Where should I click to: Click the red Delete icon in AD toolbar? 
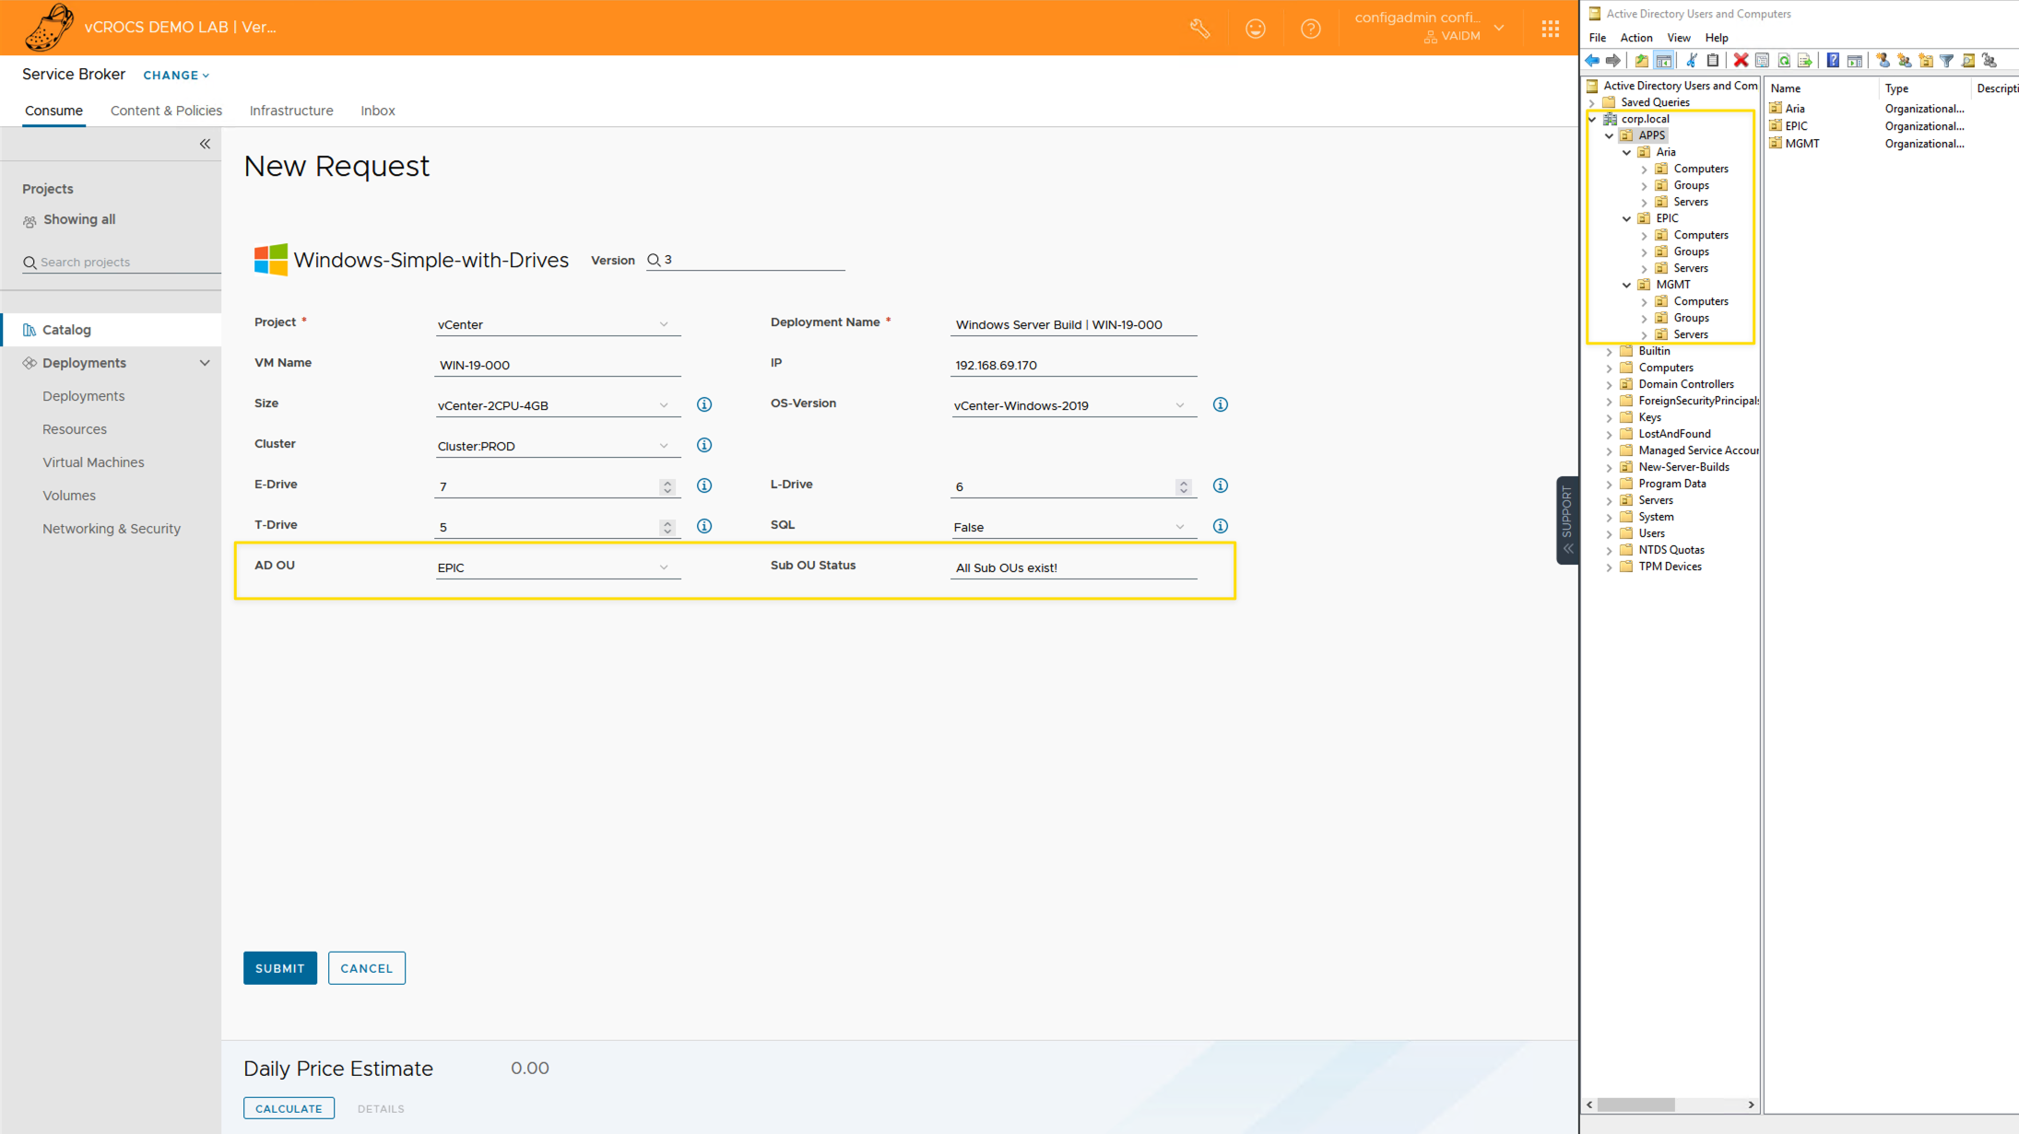(1741, 61)
